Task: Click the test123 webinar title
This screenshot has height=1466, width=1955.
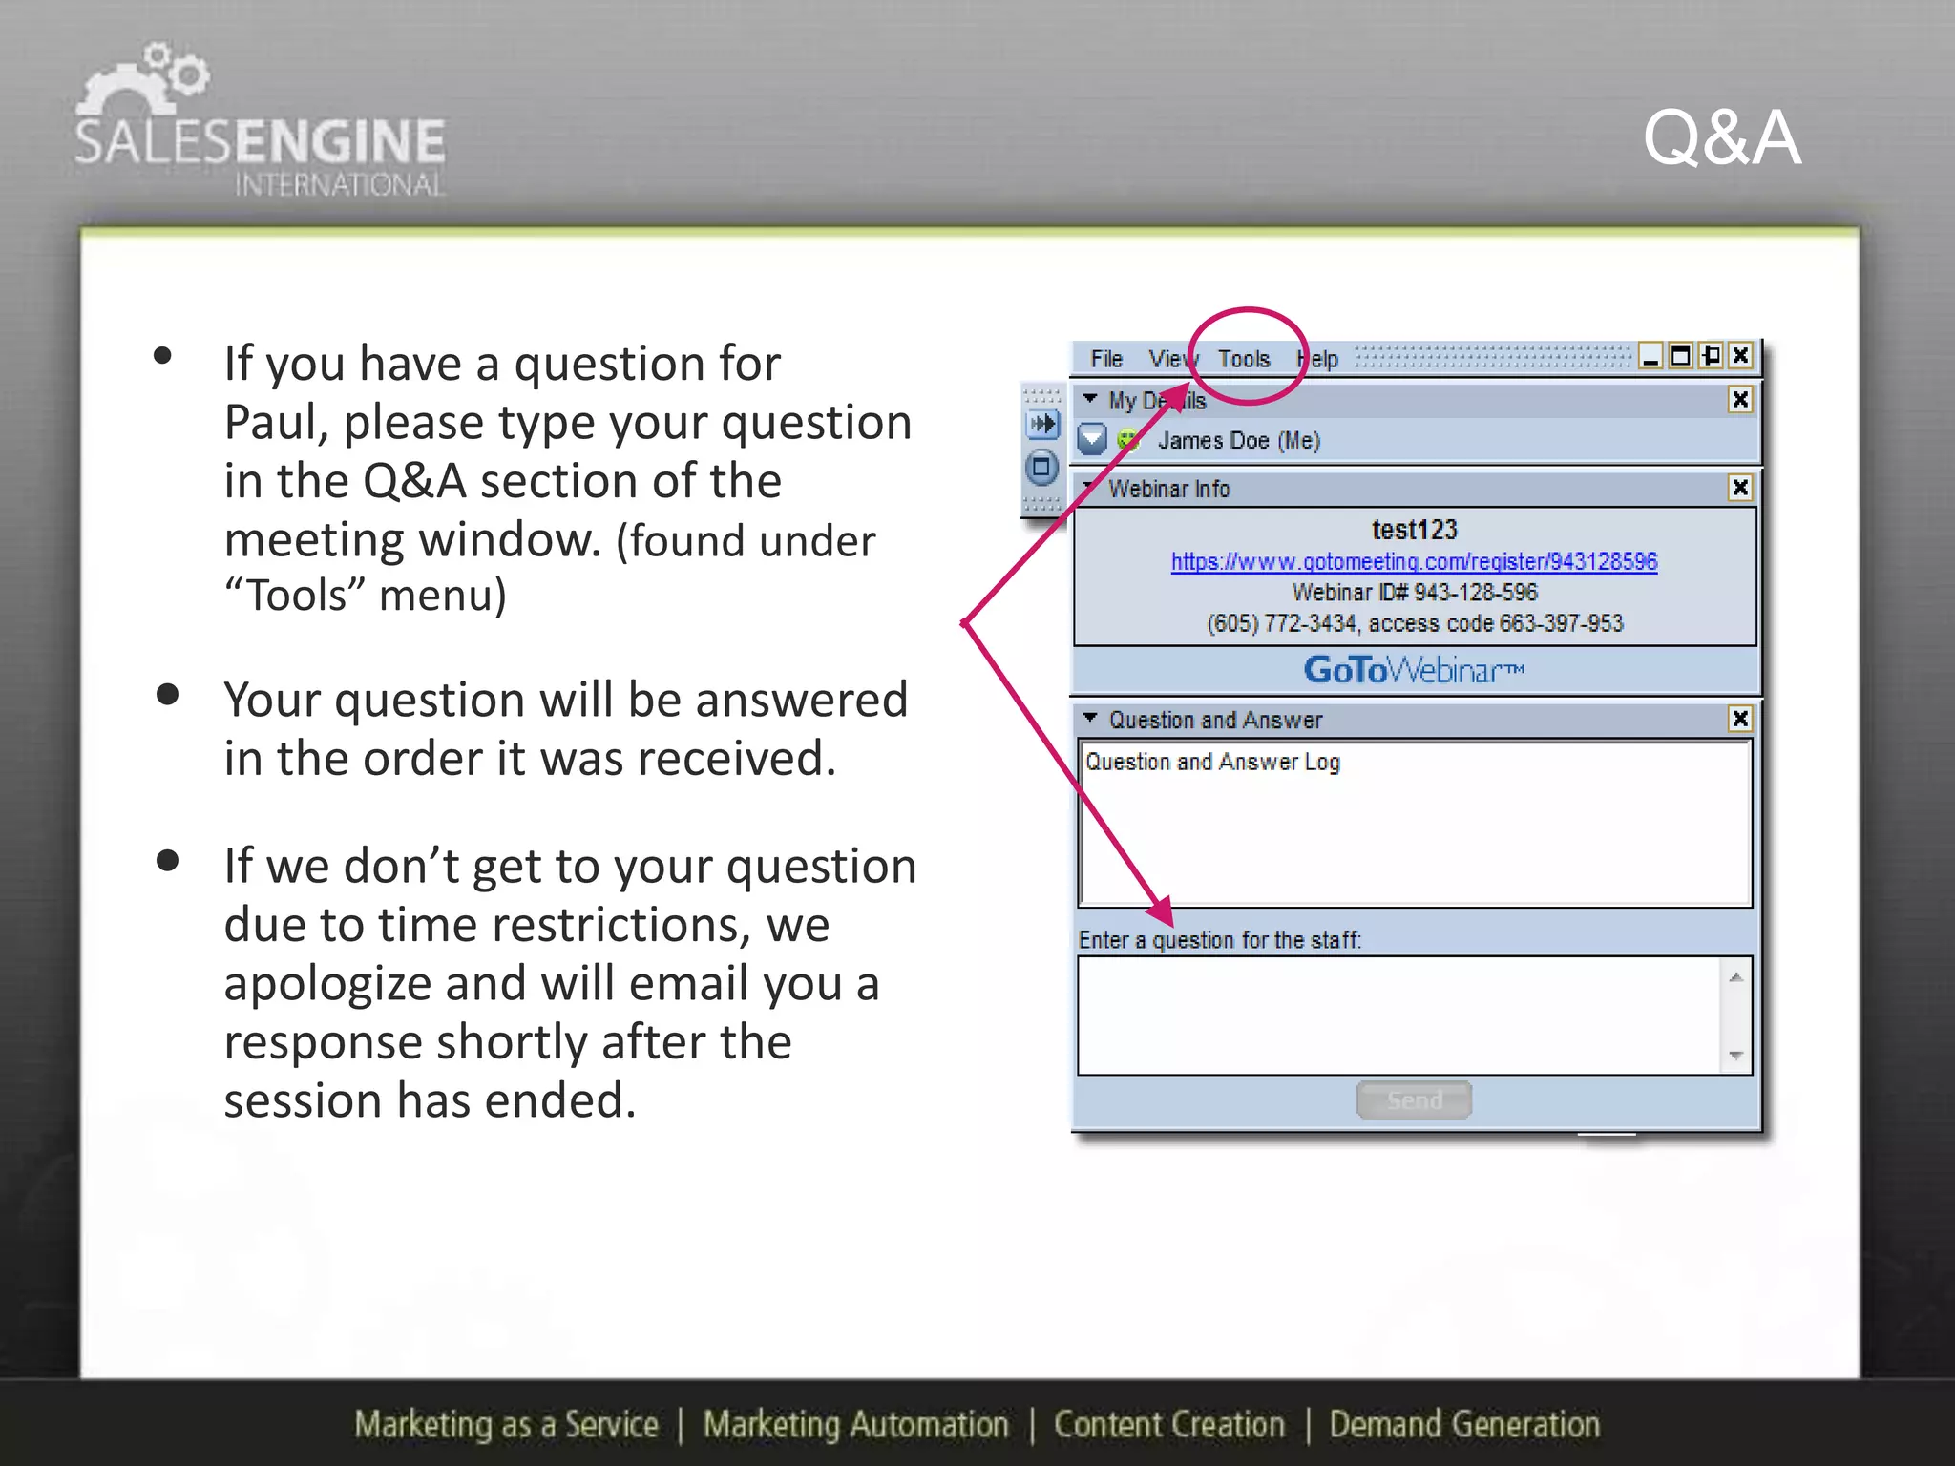Action: pos(1415,530)
